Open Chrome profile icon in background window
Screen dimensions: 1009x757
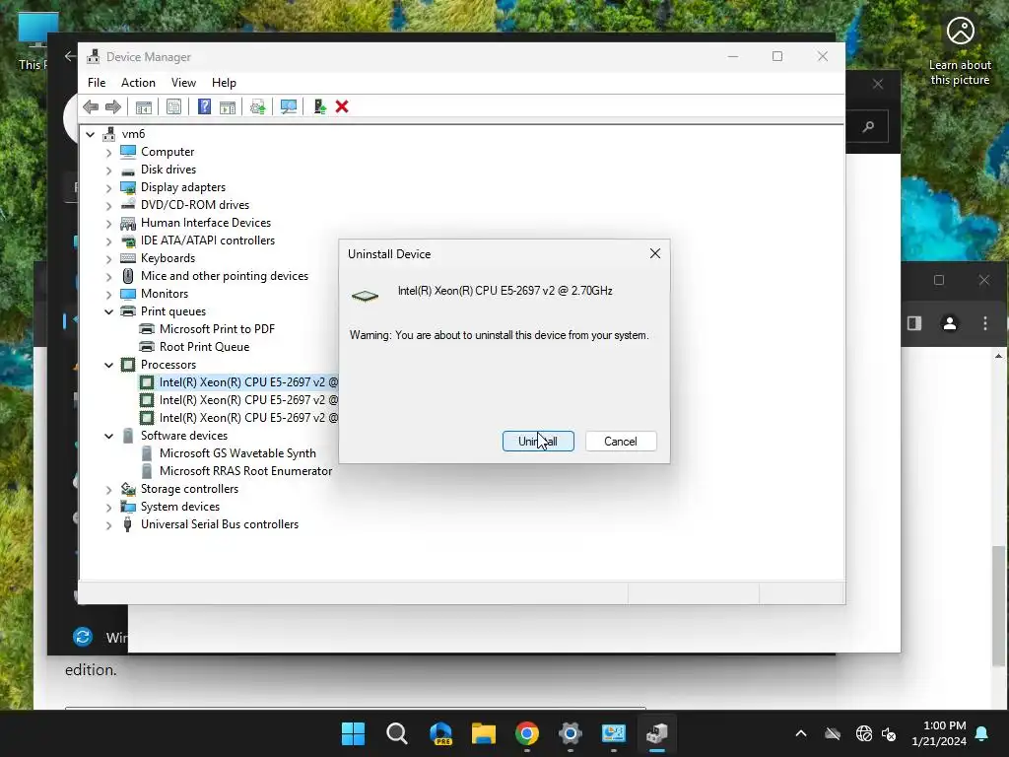tap(950, 323)
